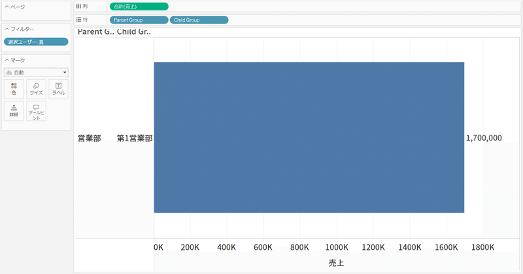Click the 600K axis tick label

click(263, 247)
